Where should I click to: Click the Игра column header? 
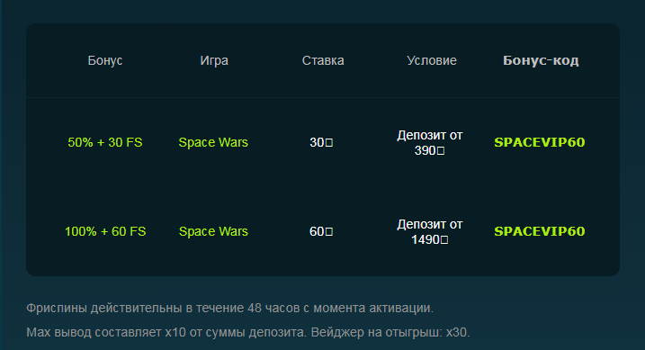(214, 60)
